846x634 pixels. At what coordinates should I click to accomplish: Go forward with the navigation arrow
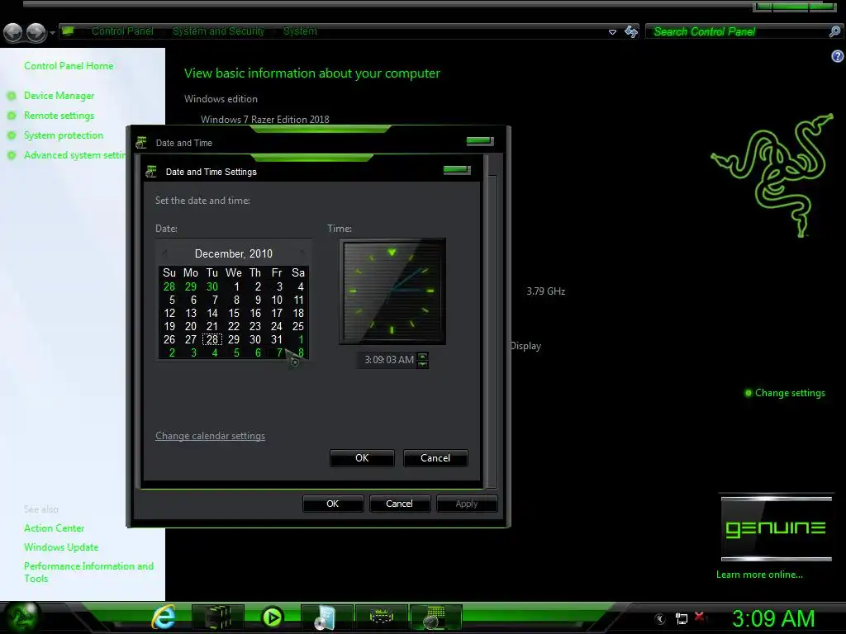click(x=36, y=32)
